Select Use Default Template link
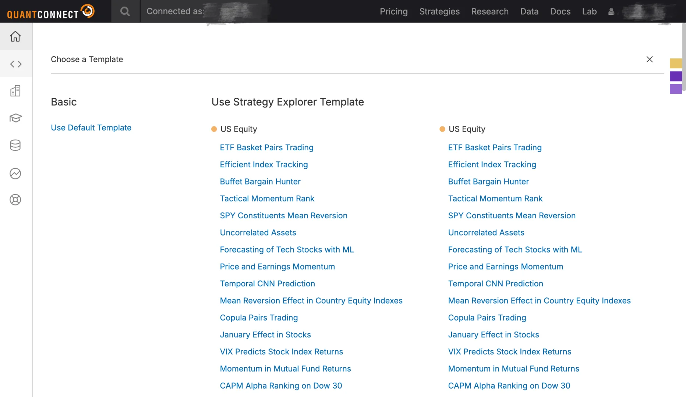The width and height of the screenshot is (686, 397). [91, 128]
